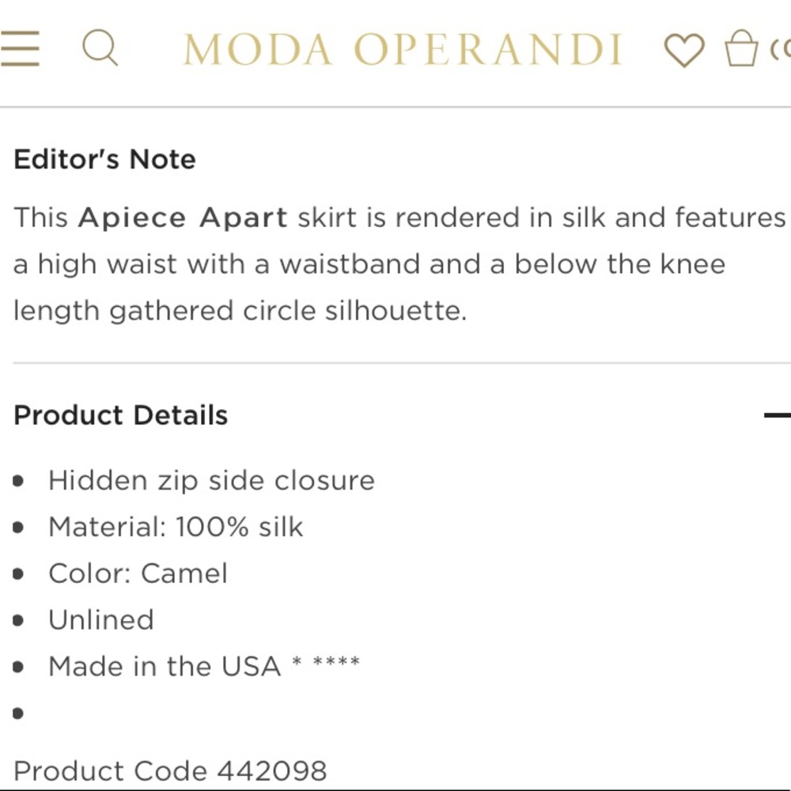Click the empty last bullet point
791x791 pixels.
point(18,713)
